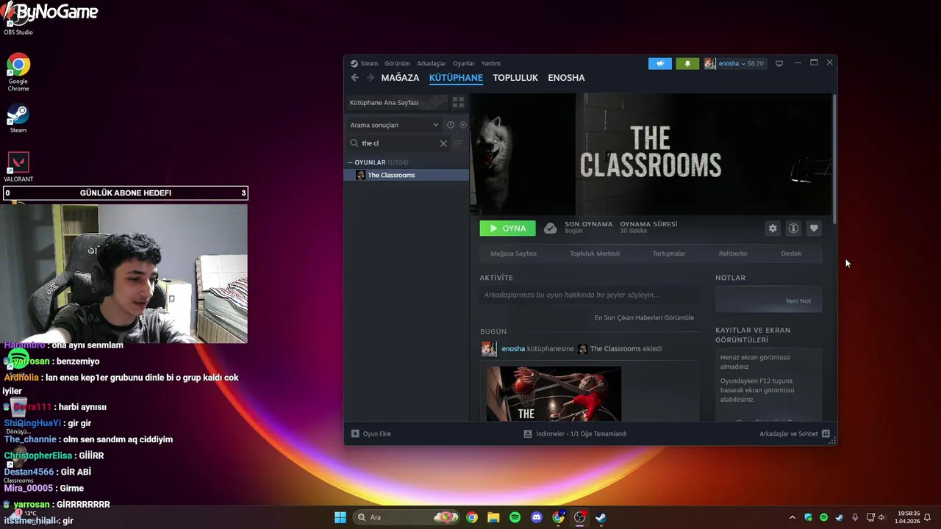
Task: Click the cloud sync status icon
Action: point(550,228)
